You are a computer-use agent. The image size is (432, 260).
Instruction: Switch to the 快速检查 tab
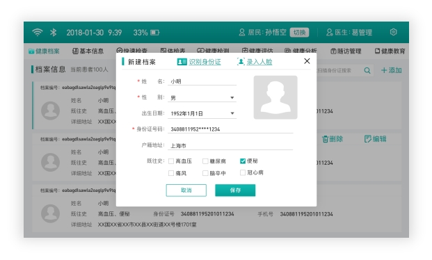[x=131, y=51]
